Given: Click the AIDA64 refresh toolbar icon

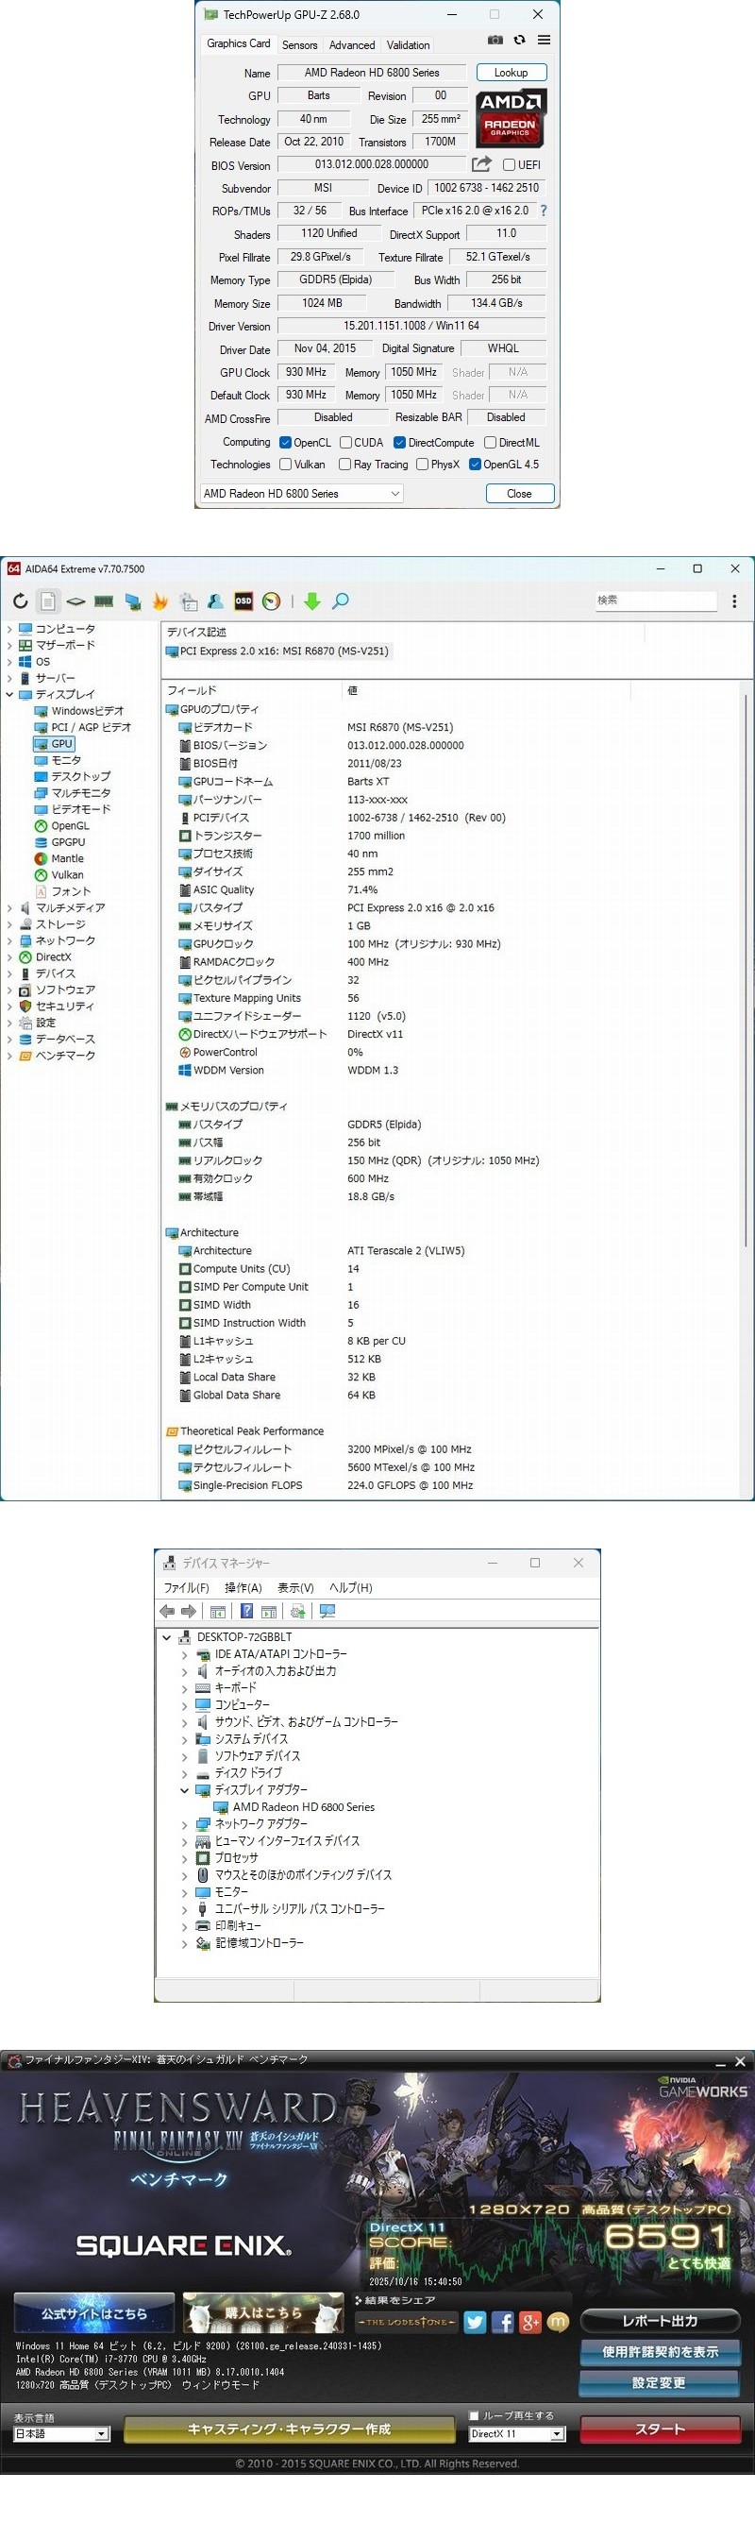Looking at the screenshot, I should pos(21,601).
